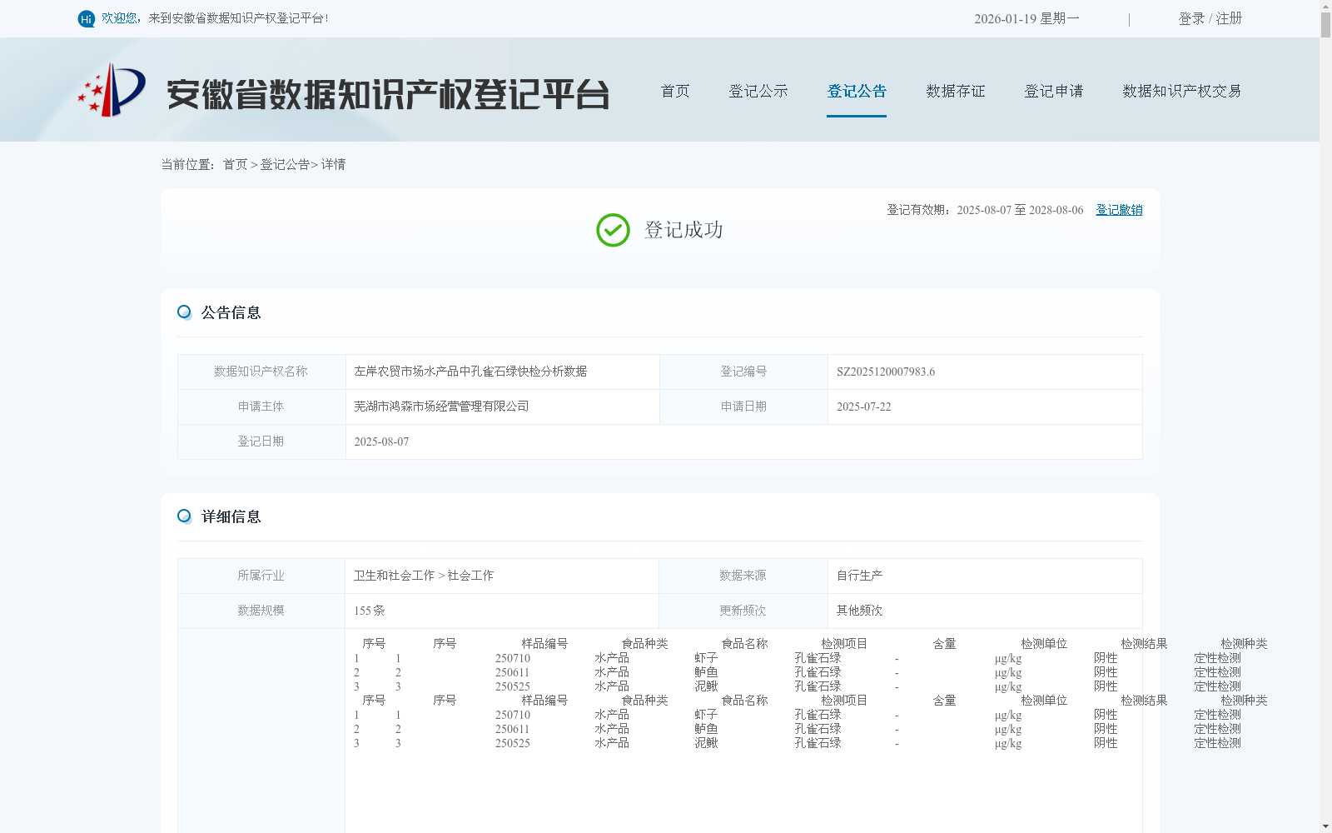Viewport: 1332px width, 833px height.
Task: Click the 更新频次 label cell
Action: coord(743,611)
